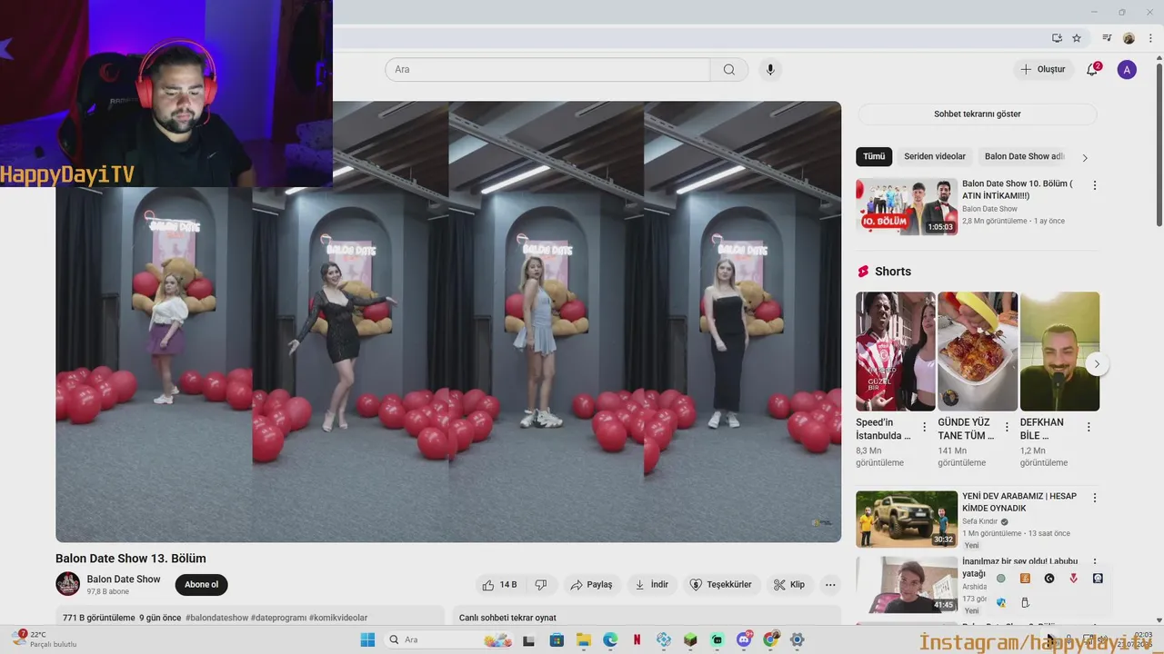
Task: Click #balondateshow hashtag
Action: click(216, 618)
